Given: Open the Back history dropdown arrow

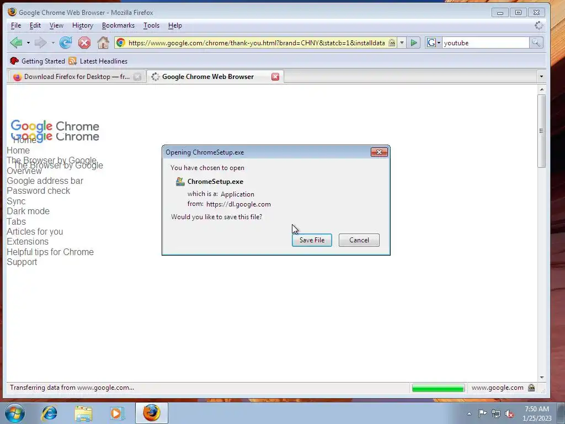Looking at the screenshot, I should pos(28,43).
